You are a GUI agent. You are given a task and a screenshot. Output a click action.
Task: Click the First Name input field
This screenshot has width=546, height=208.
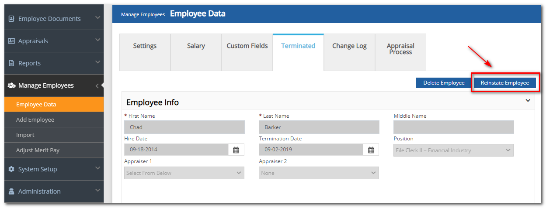click(184, 127)
